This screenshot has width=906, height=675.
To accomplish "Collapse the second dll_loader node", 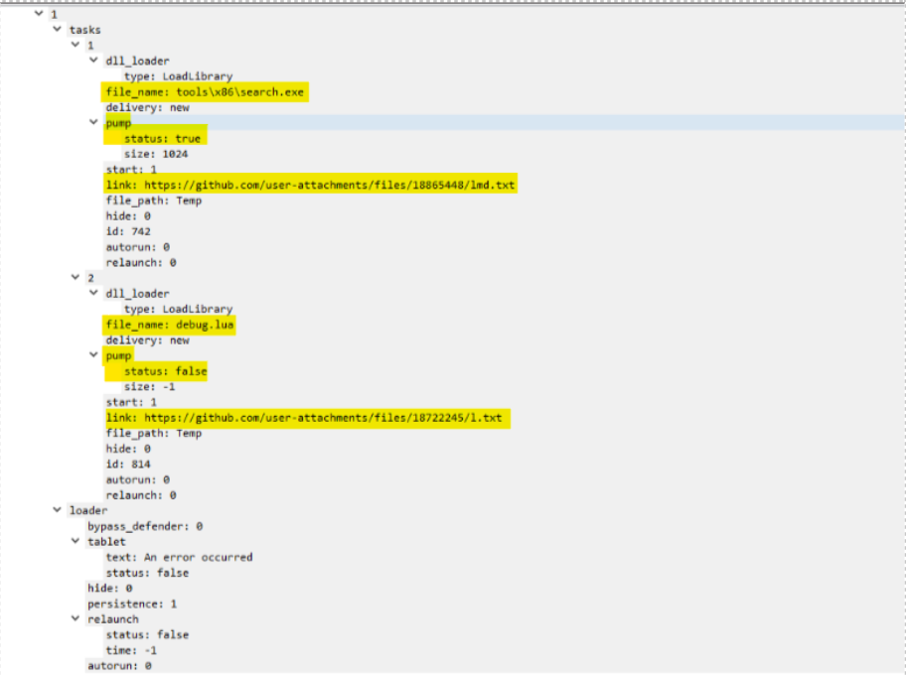I will click(94, 294).
